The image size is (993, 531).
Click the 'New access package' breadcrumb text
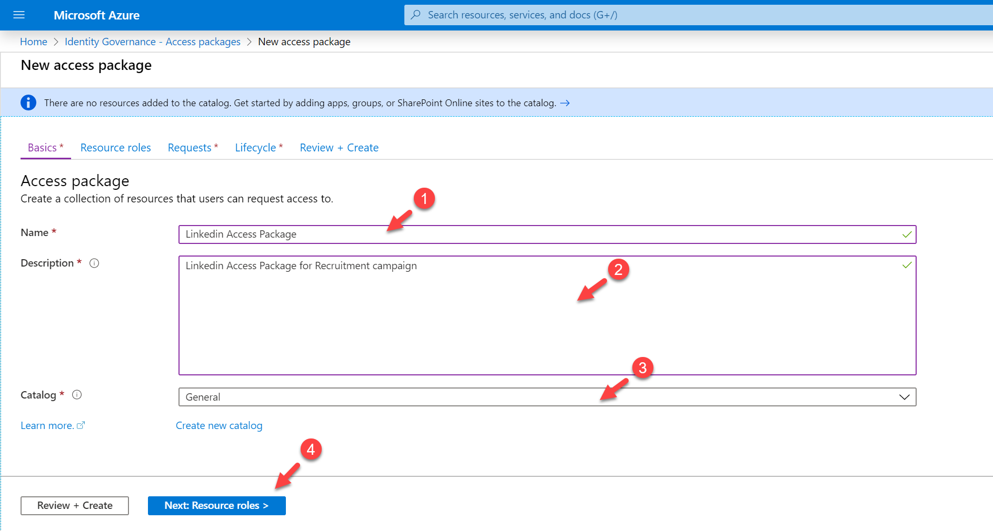click(304, 42)
